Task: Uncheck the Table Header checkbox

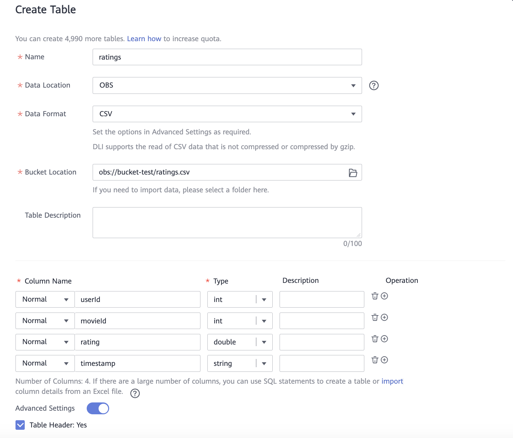Action: [20, 425]
